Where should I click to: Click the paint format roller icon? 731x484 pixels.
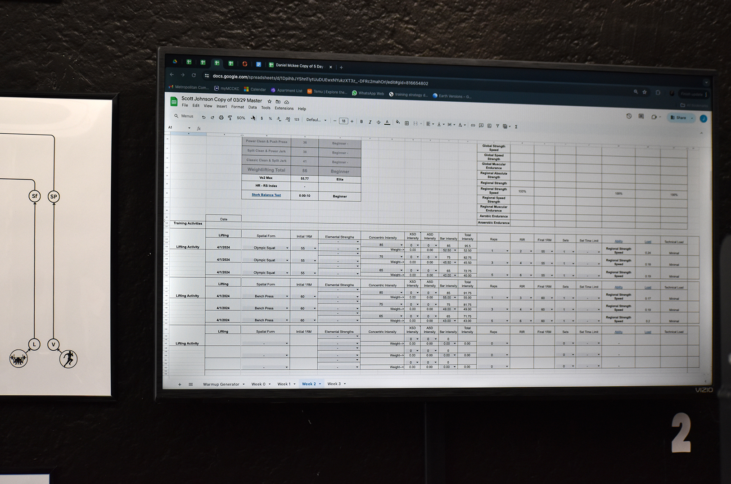[x=230, y=118]
